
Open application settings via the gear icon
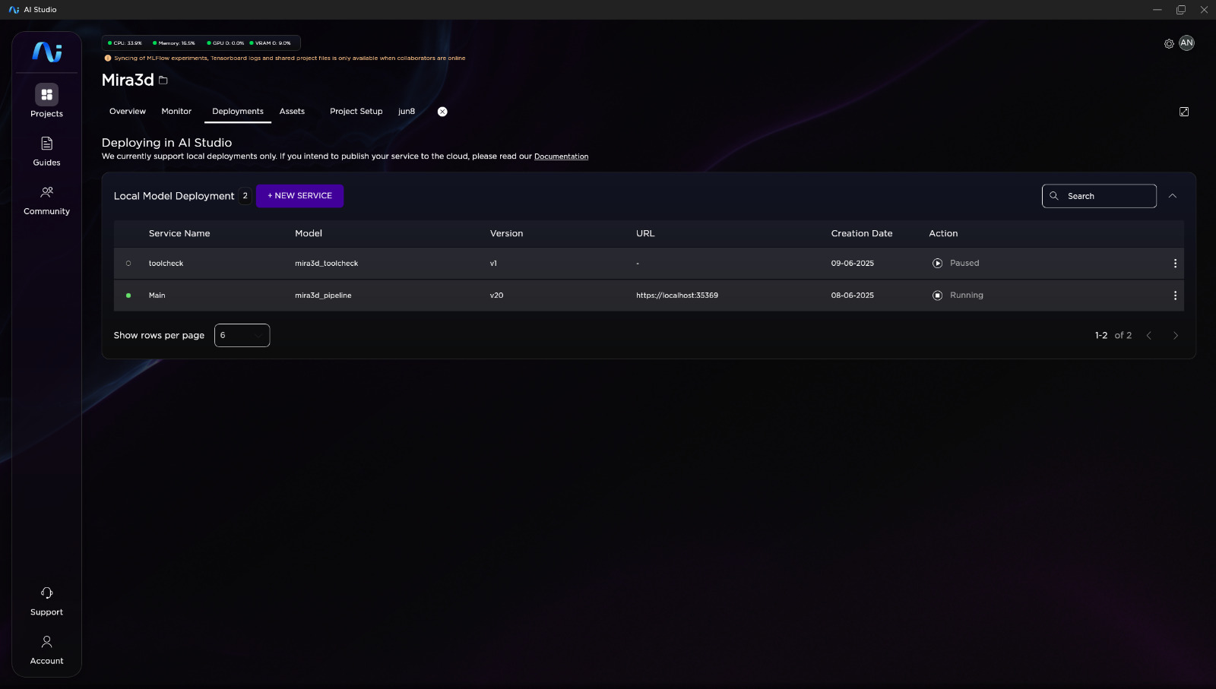1168,43
